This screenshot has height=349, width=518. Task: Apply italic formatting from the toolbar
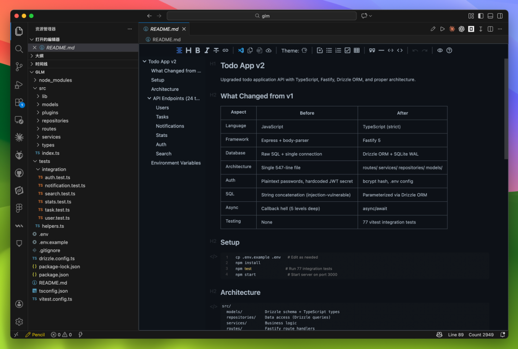click(207, 50)
